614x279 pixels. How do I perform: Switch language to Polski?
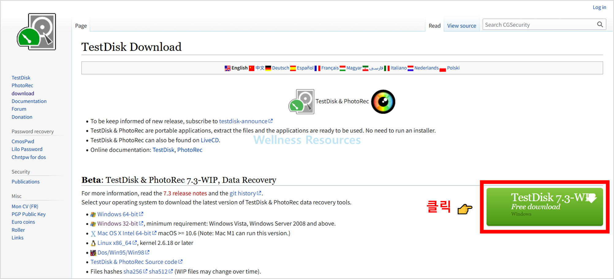pos(453,68)
